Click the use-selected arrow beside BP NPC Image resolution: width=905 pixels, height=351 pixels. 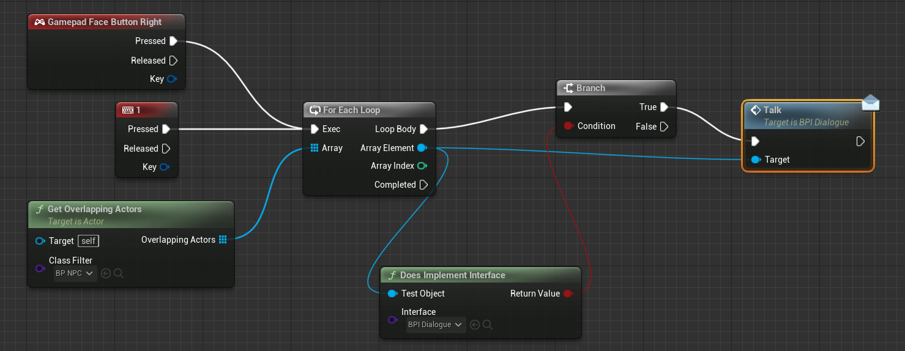(x=106, y=273)
